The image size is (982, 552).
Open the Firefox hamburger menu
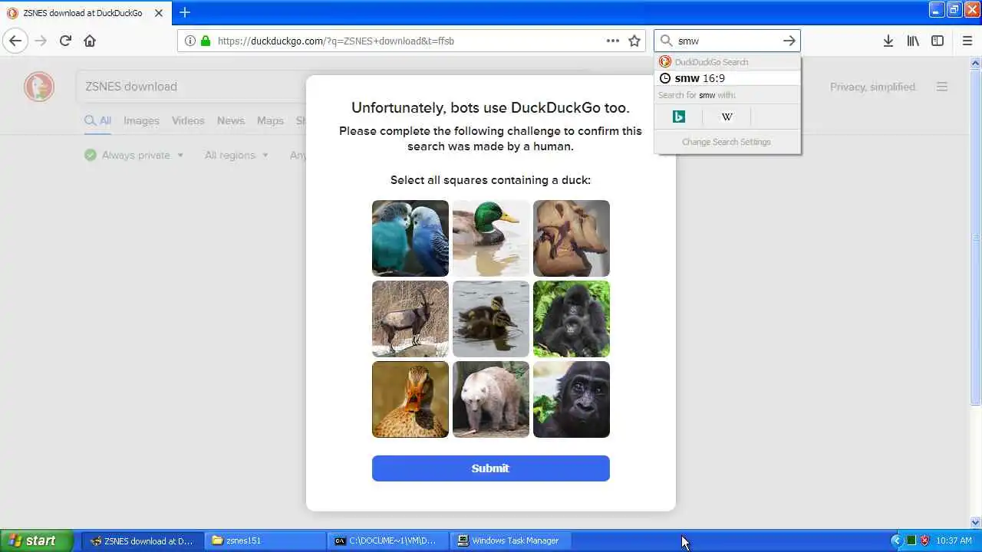coord(967,41)
